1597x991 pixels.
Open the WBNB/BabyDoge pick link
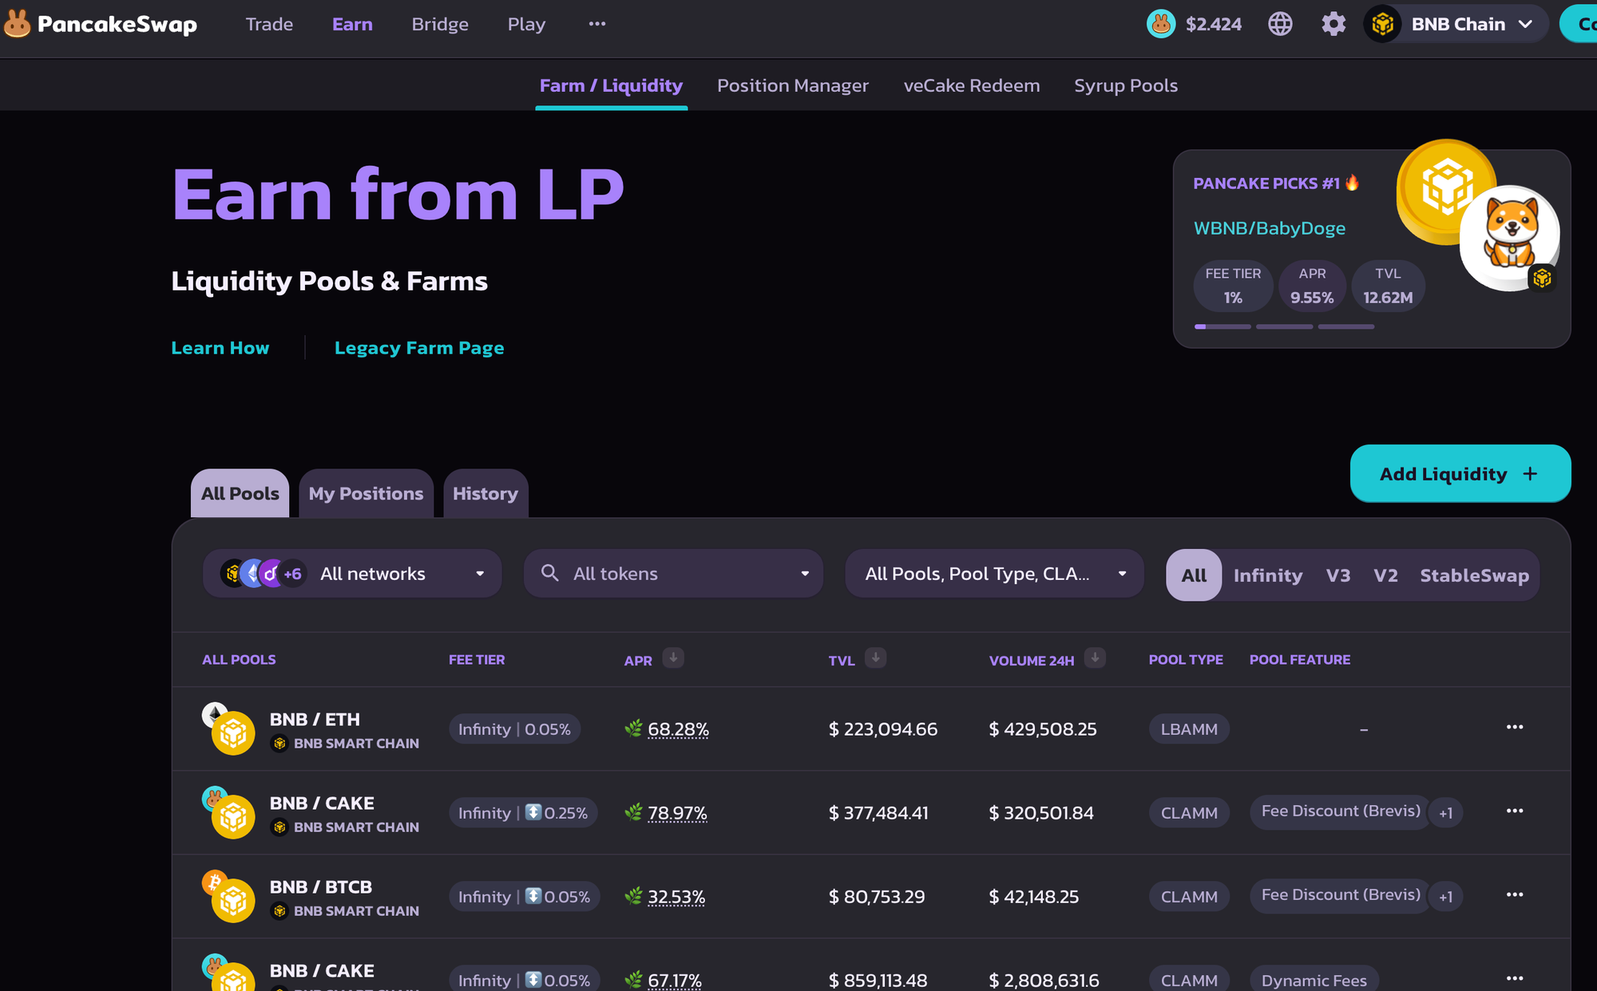click(1269, 228)
